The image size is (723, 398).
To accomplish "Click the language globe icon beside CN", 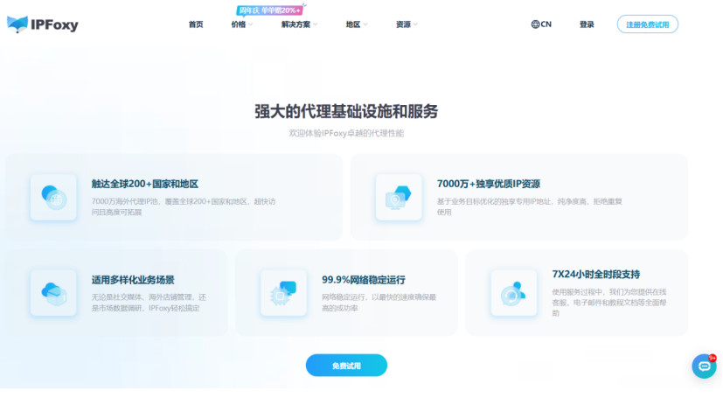I will pyautogui.click(x=535, y=24).
